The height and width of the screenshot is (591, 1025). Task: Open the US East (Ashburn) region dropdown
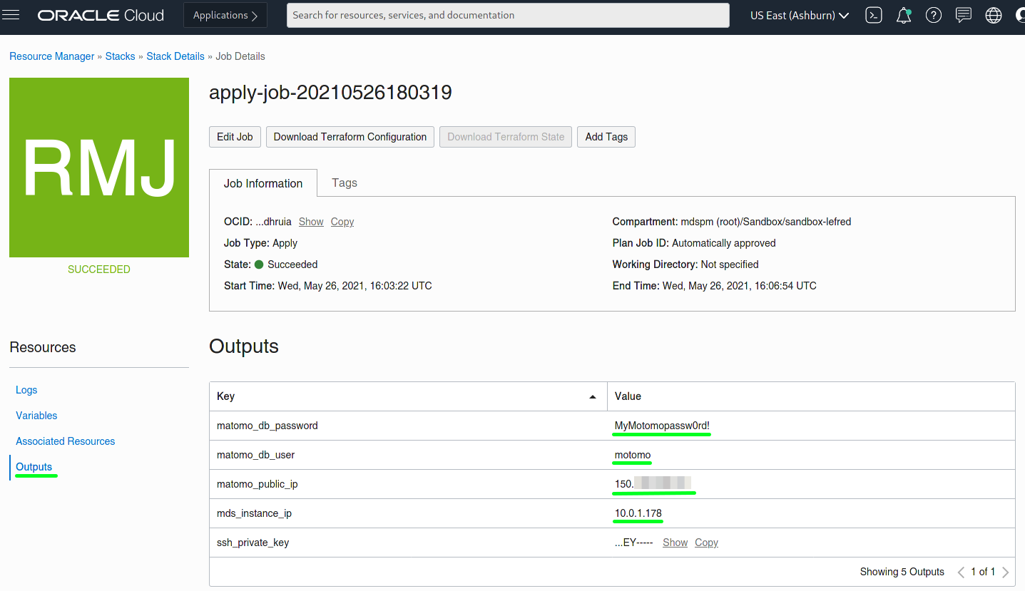(800, 15)
